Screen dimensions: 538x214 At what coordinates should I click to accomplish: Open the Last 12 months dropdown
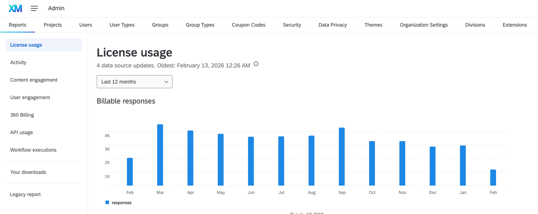click(134, 82)
